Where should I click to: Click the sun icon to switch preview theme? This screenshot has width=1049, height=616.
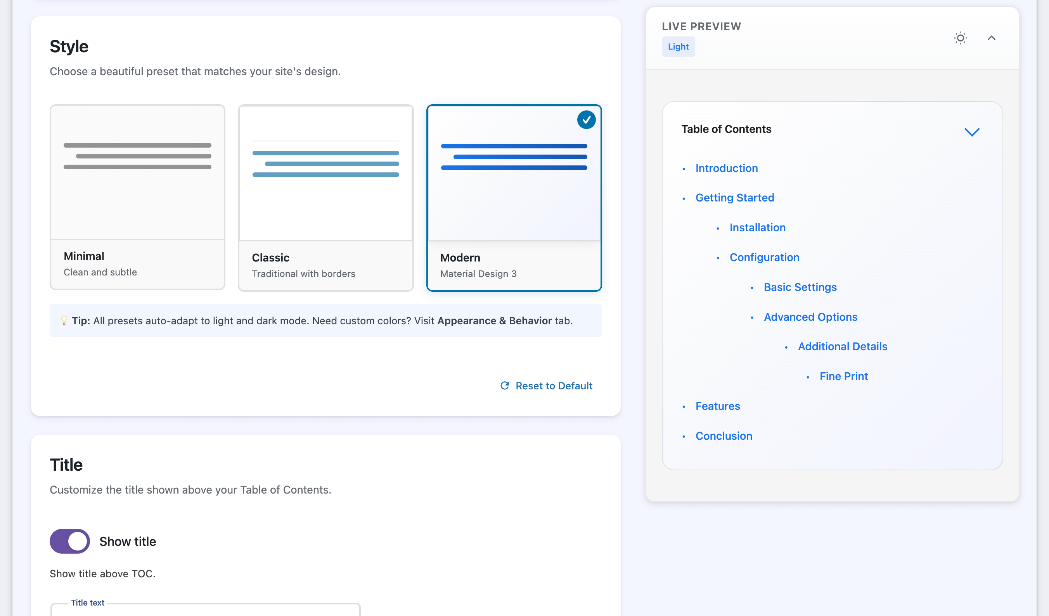pos(960,38)
